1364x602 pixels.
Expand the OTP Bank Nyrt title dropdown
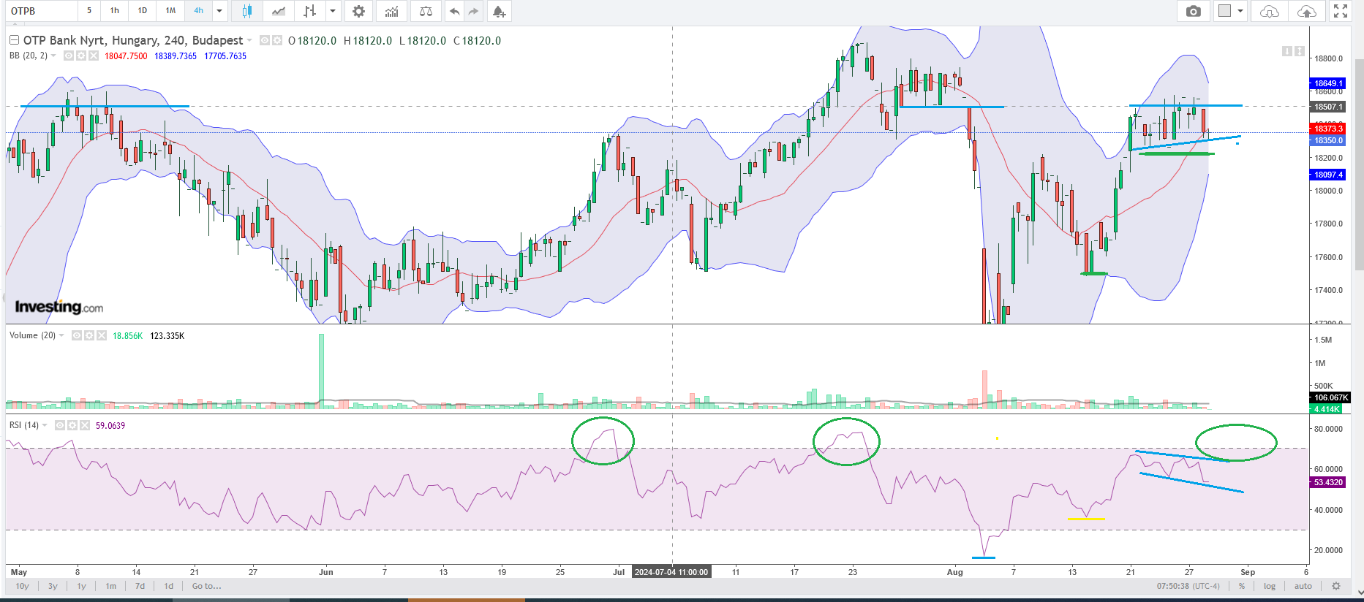(x=249, y=40)
